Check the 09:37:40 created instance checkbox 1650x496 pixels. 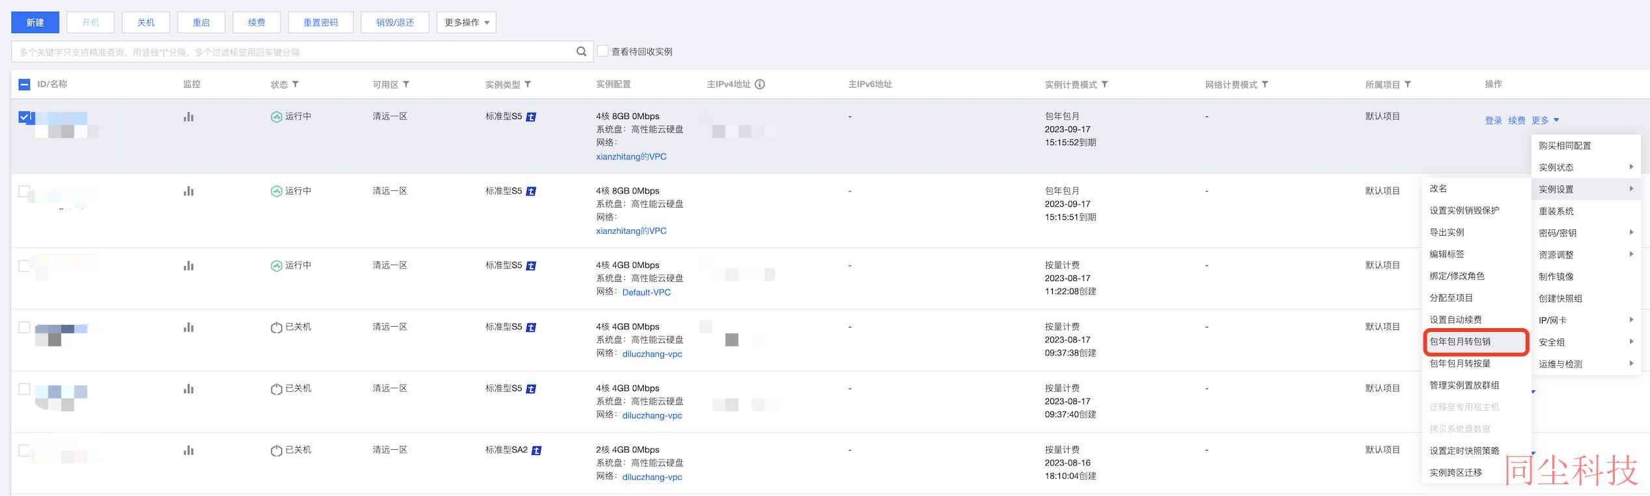coord(24,389)
